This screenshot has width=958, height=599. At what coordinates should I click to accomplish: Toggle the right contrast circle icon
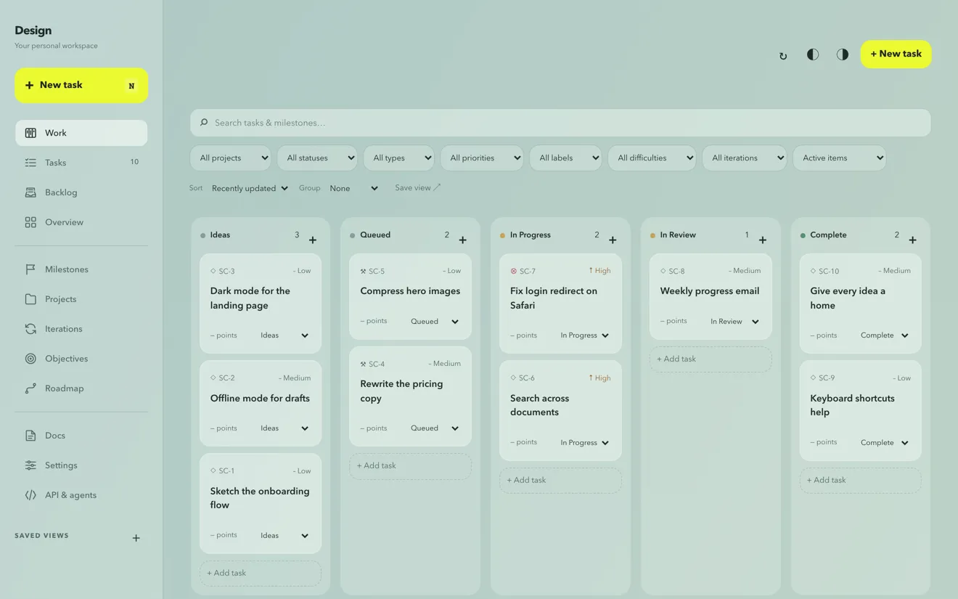(x=843, y=54)
